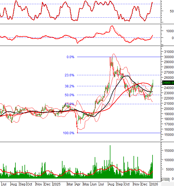
Task: Click the 2025 year marker on time axis
Action: pos(56,184)
